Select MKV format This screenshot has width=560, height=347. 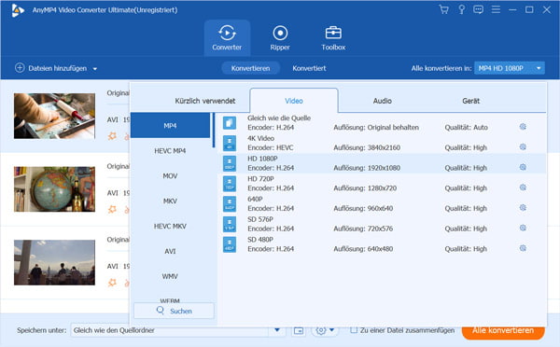coord(170,201)
